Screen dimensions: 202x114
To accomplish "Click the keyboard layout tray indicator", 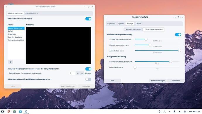I will click(x=170, y=111).
